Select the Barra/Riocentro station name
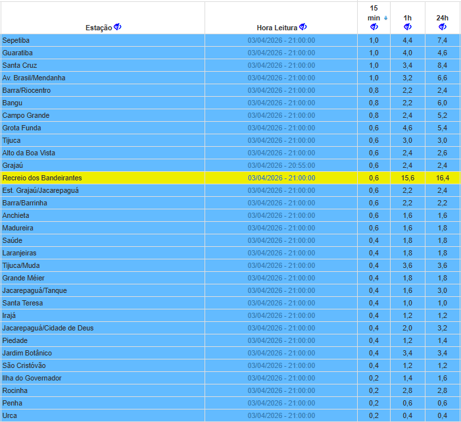 26,90
